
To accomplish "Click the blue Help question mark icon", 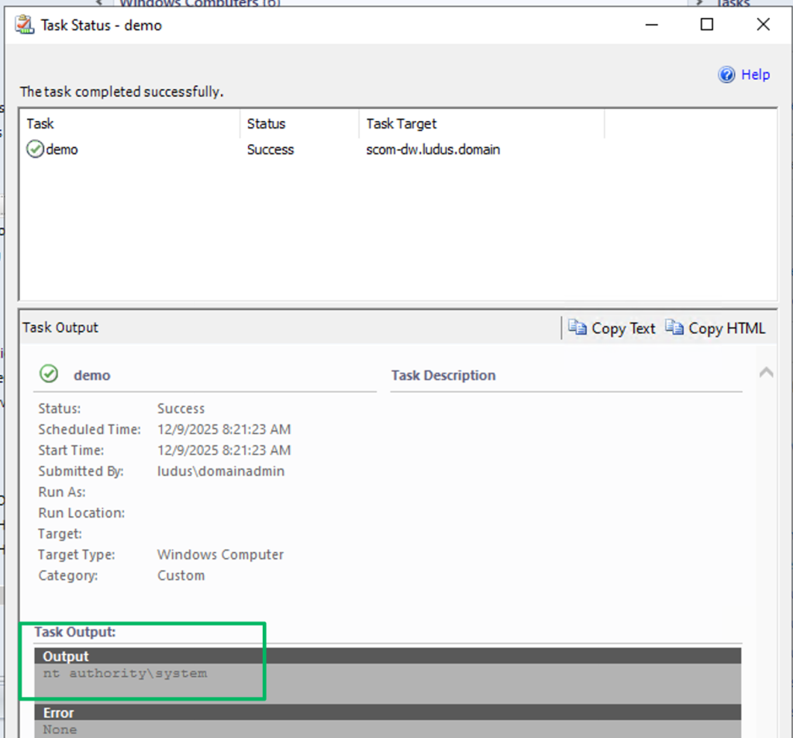I will 726,74.
